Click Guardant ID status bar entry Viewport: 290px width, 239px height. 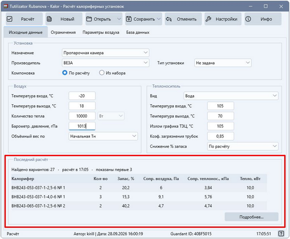pyautogui.click(x=191, y=234)
